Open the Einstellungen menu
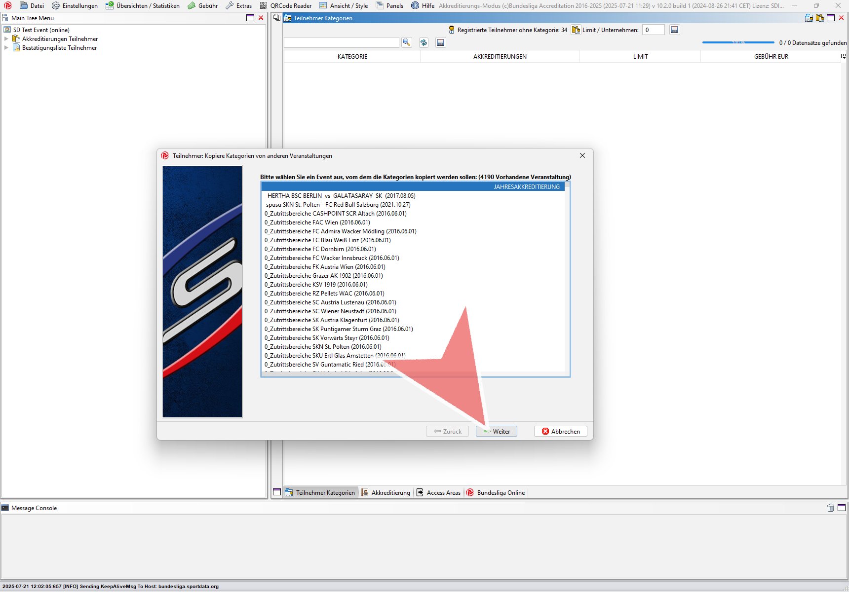 pos(75,6)
